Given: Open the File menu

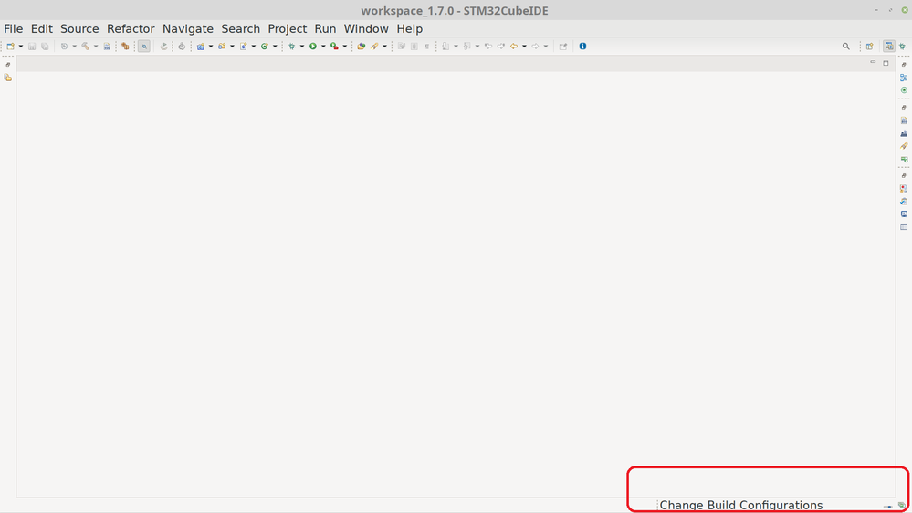Looking at the screenshot, I should [14, 28].
